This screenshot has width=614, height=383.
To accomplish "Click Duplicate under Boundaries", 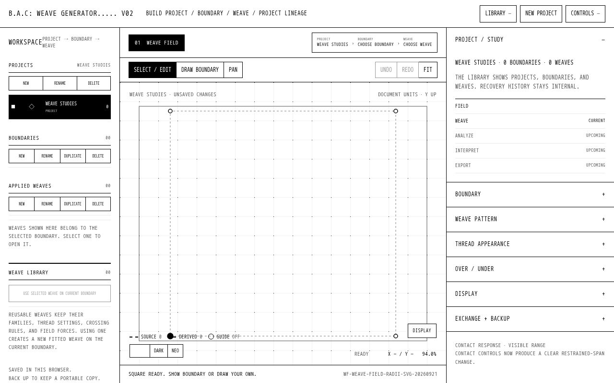I will (x=73, y=156).
